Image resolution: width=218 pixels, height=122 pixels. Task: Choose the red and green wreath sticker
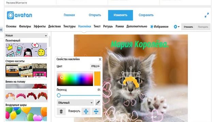pos(42,96)
